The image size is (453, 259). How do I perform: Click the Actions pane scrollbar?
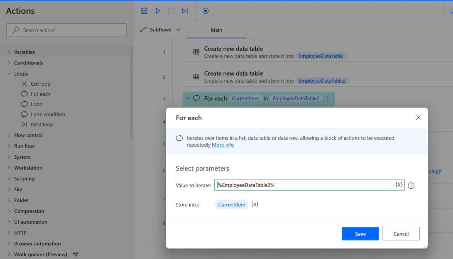pyautogui.click(x=131, y=92)
